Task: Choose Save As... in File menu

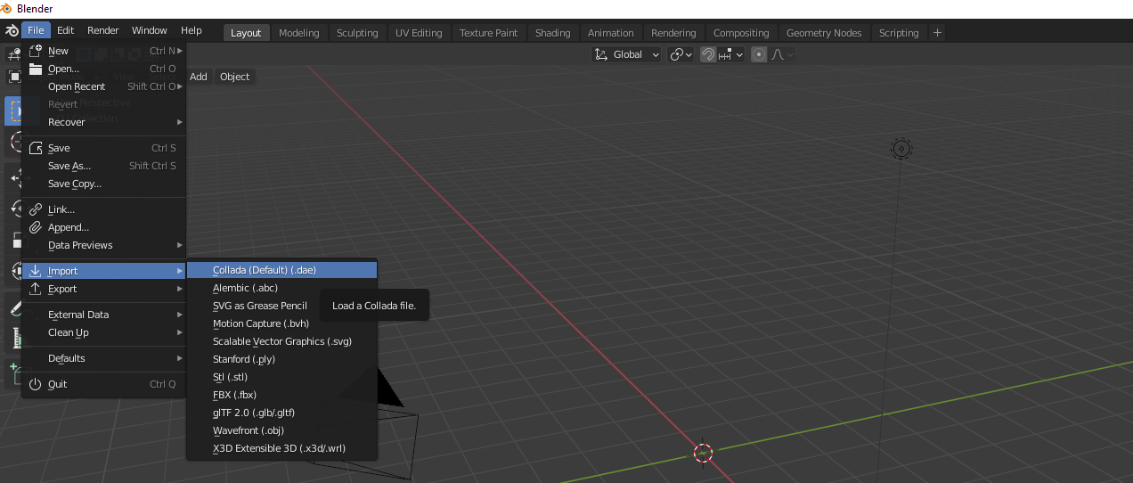Action: pos(103,166)
